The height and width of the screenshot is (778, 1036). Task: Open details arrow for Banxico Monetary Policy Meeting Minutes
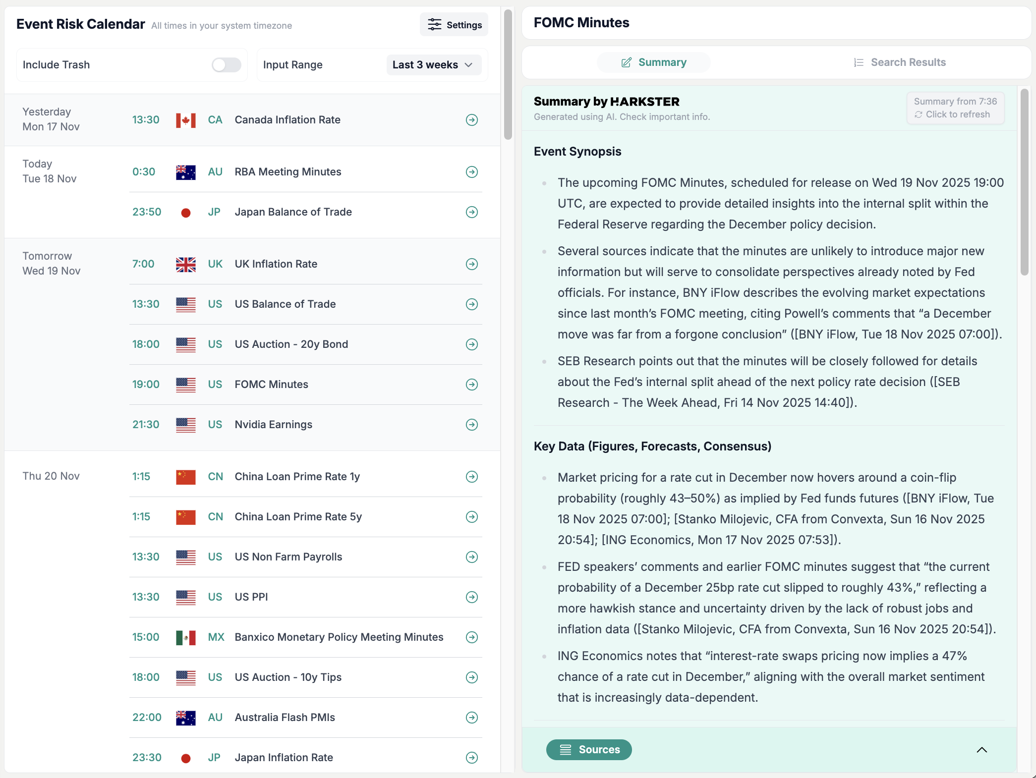click(x=471, y=638)
